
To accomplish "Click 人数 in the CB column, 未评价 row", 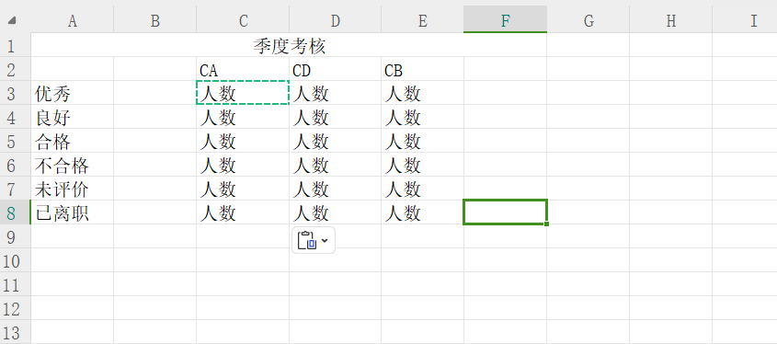I will pos(423,189).
